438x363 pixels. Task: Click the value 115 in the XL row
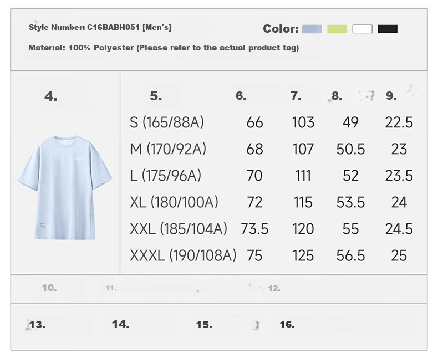pyautogui.click(x=303, y=202)
